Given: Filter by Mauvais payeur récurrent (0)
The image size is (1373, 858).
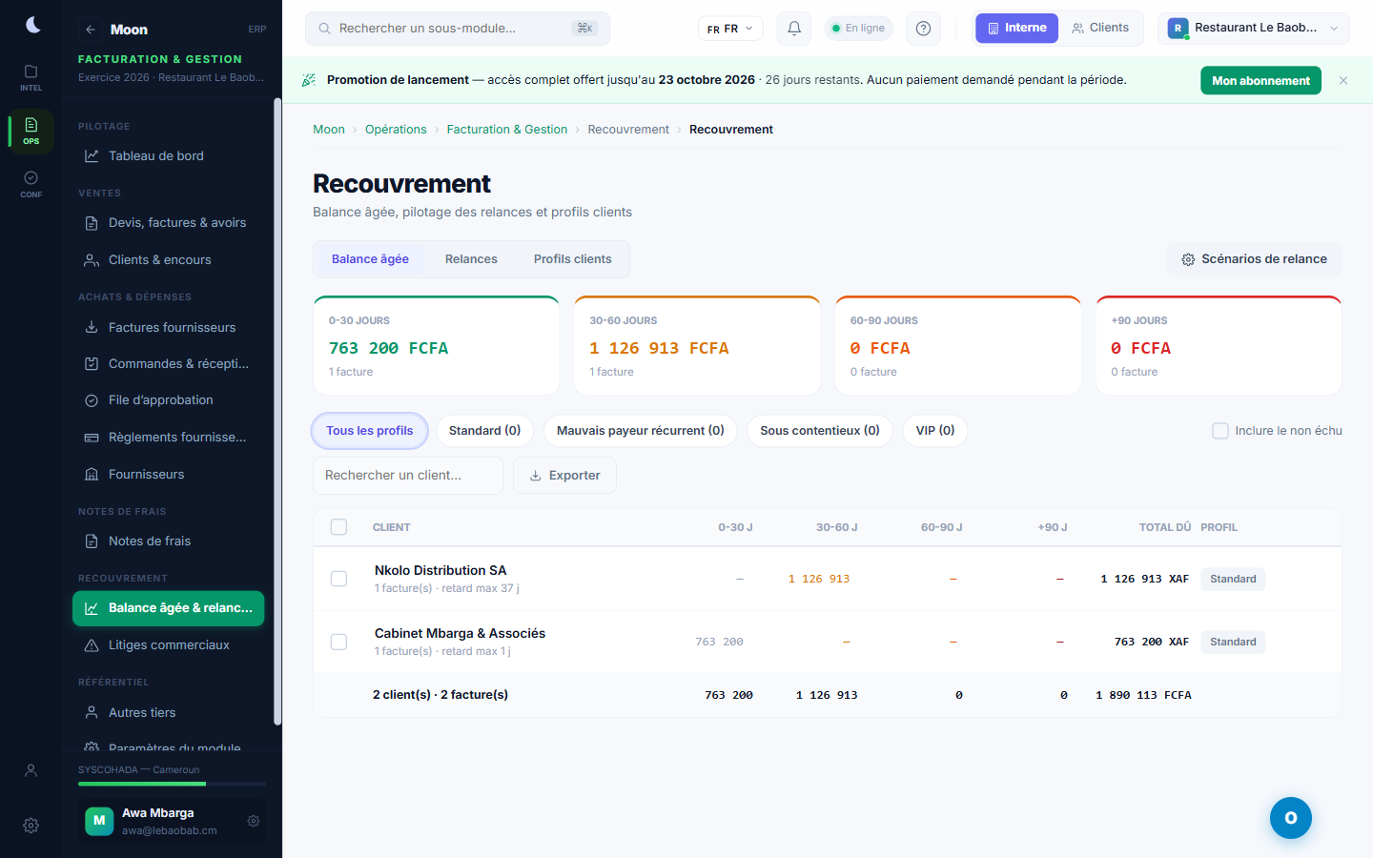Looking at the screenshot, I should click(x=641, y=431).
